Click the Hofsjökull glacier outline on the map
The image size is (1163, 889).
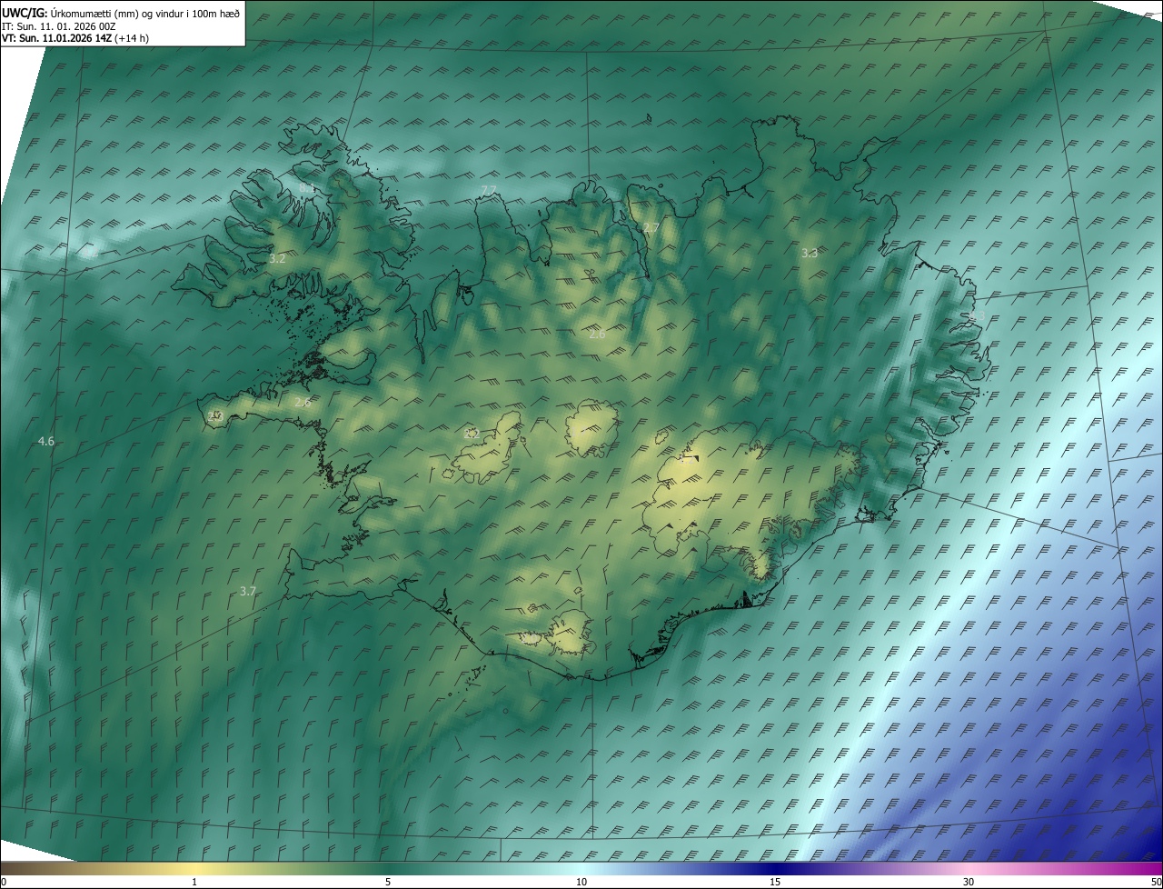click(x=591, y=429)
